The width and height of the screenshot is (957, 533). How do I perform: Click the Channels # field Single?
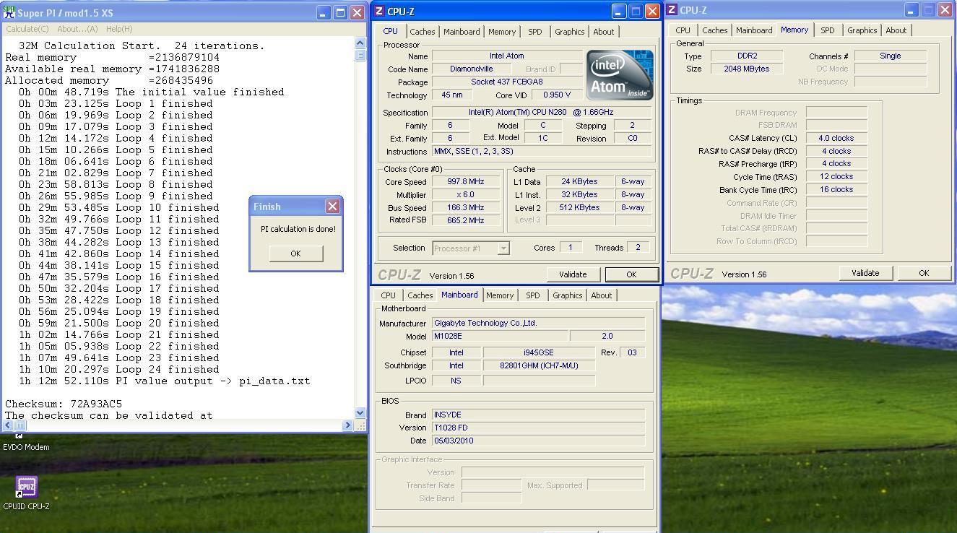point(891,56)
